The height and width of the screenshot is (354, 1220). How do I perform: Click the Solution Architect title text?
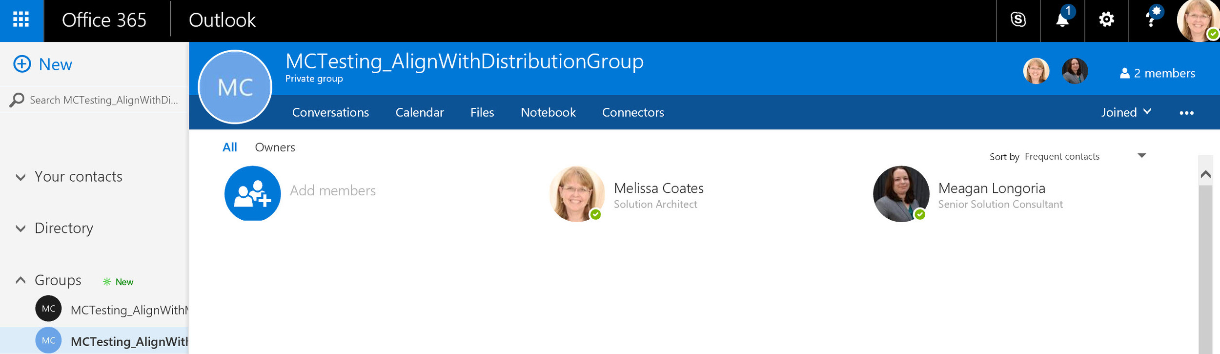(655, 204)
